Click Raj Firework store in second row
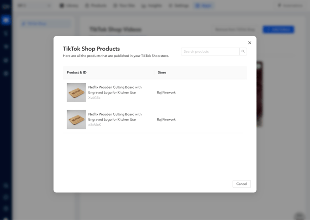The height and width of the screenshot is (220, 310). click(x=166, y=119)
